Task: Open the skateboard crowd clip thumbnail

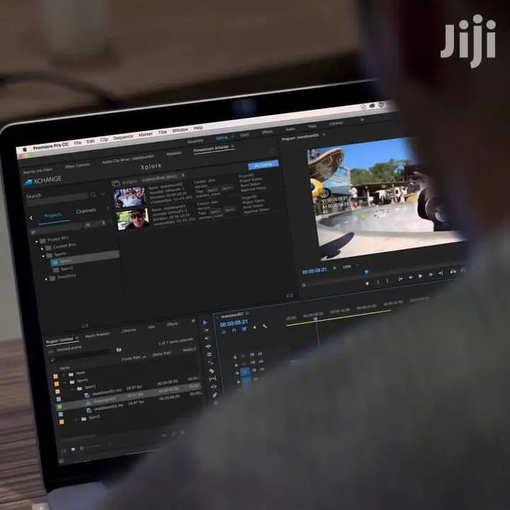Action: pyautogui.click(x=129, y=197)
